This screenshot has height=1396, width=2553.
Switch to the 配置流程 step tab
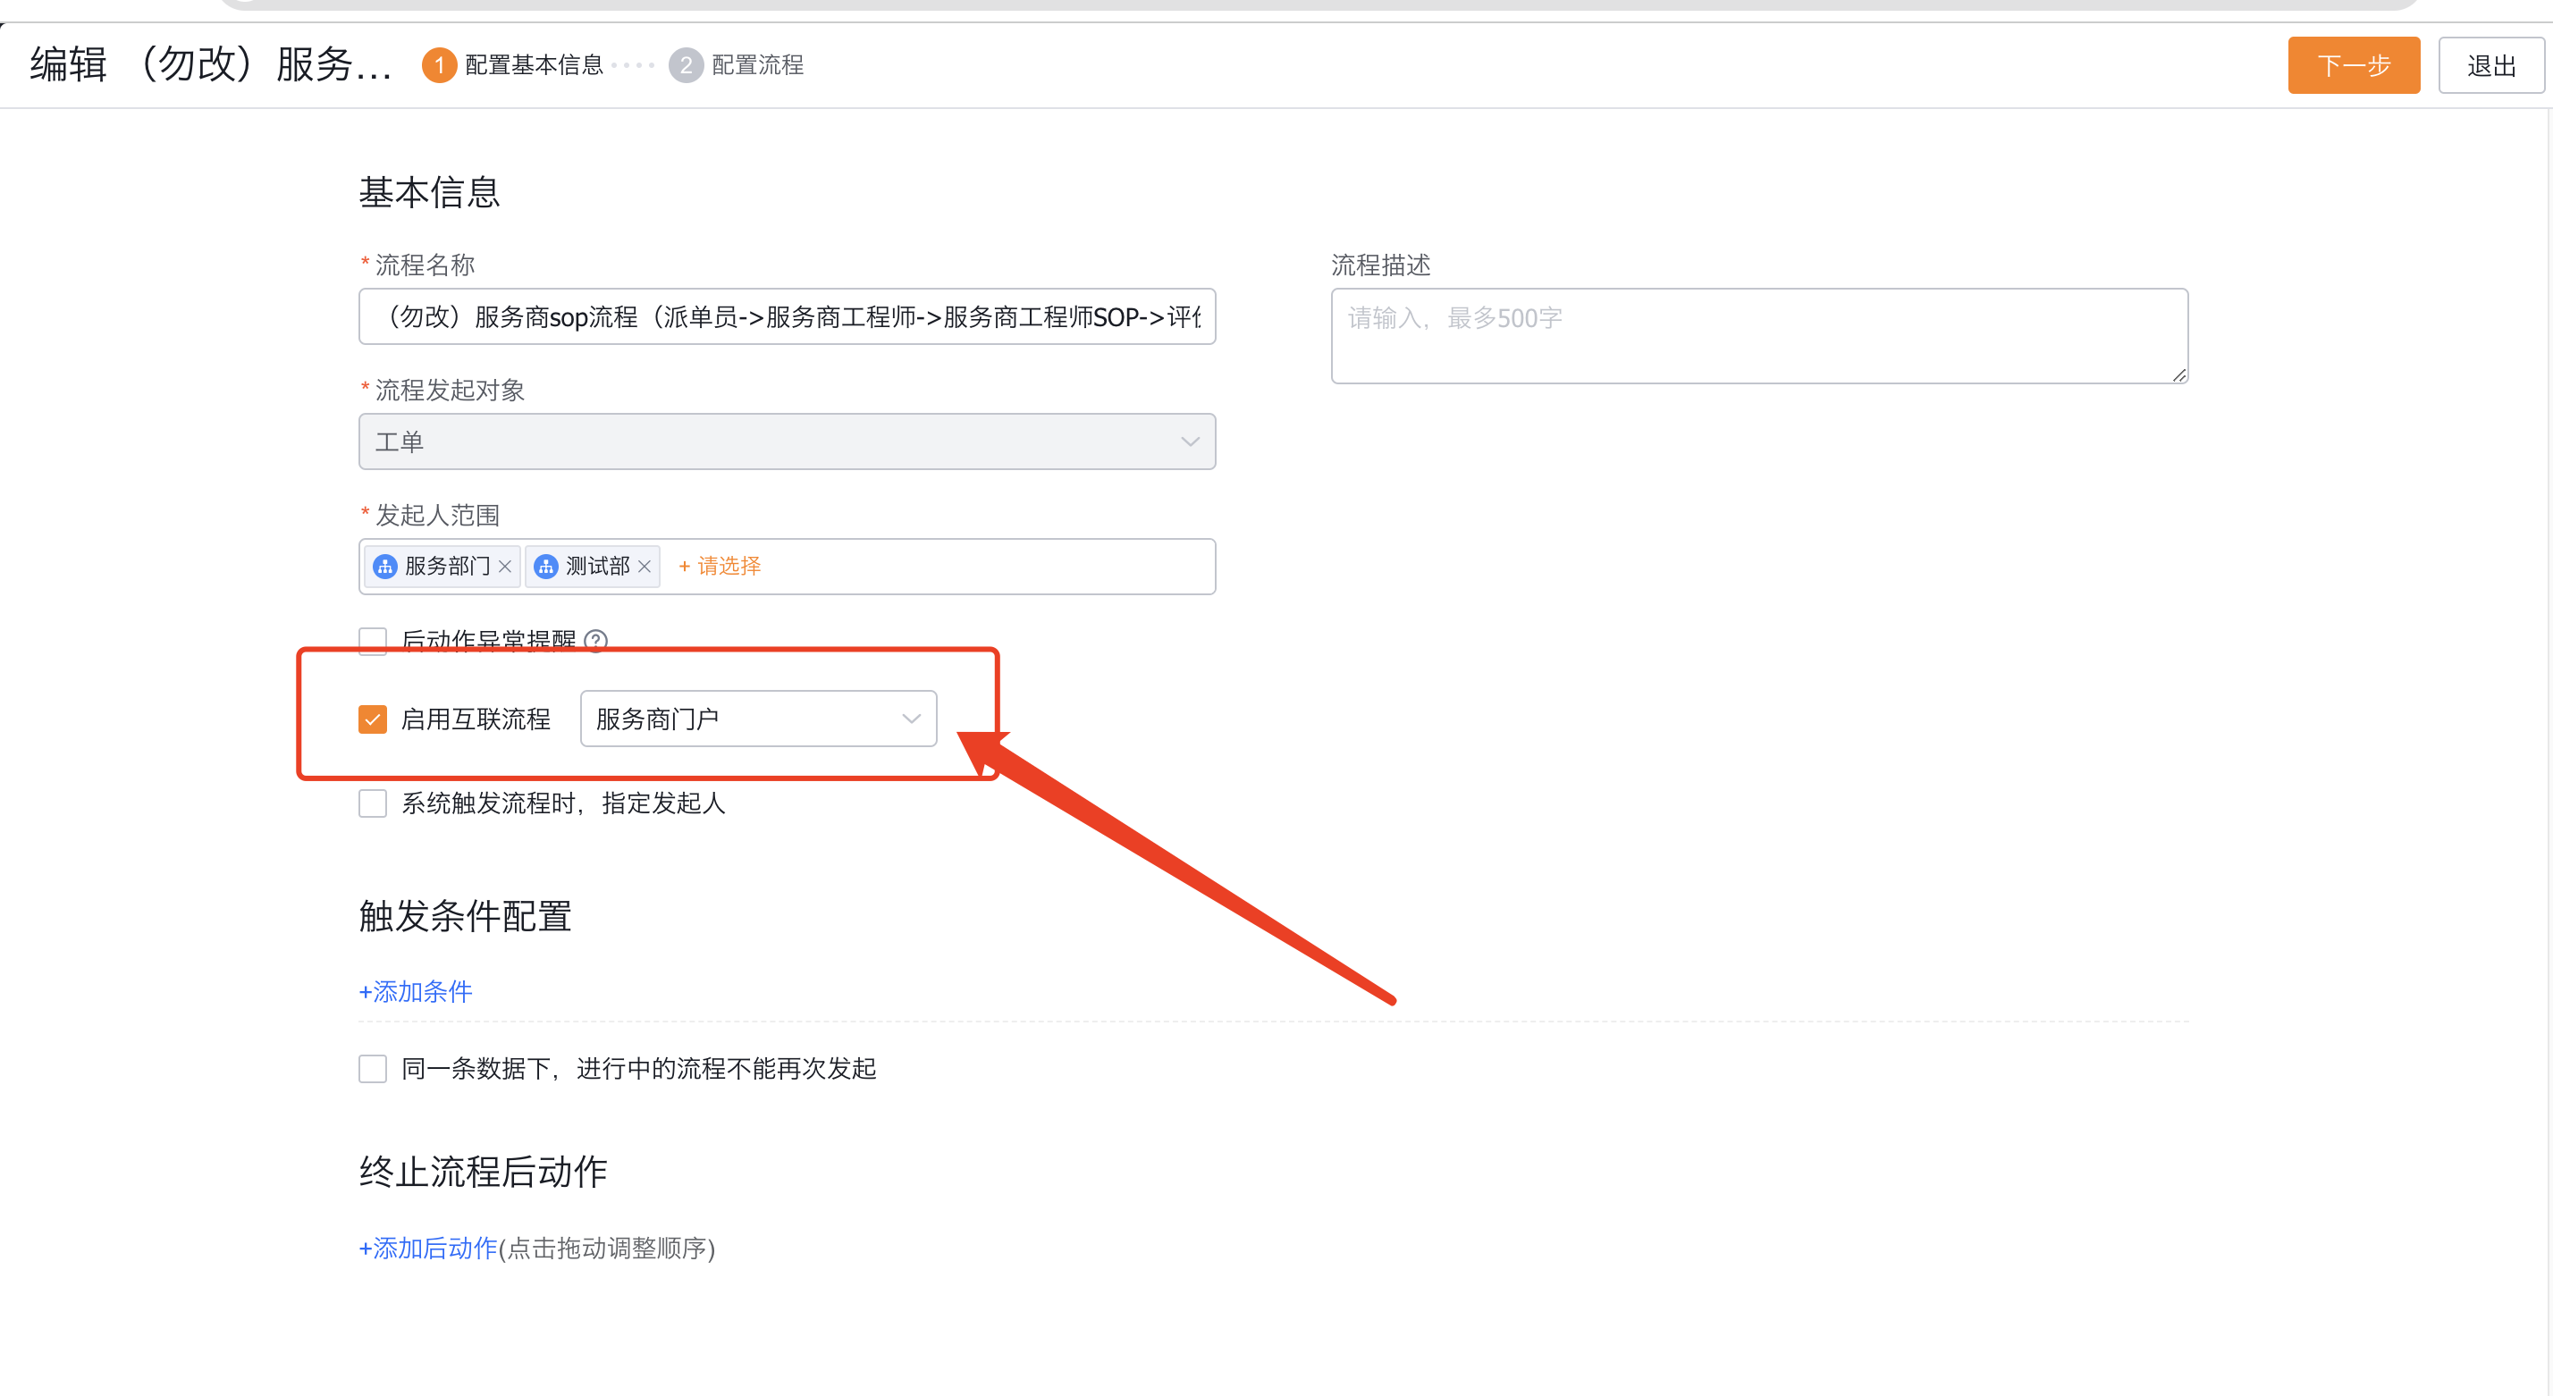coord(757,65)
